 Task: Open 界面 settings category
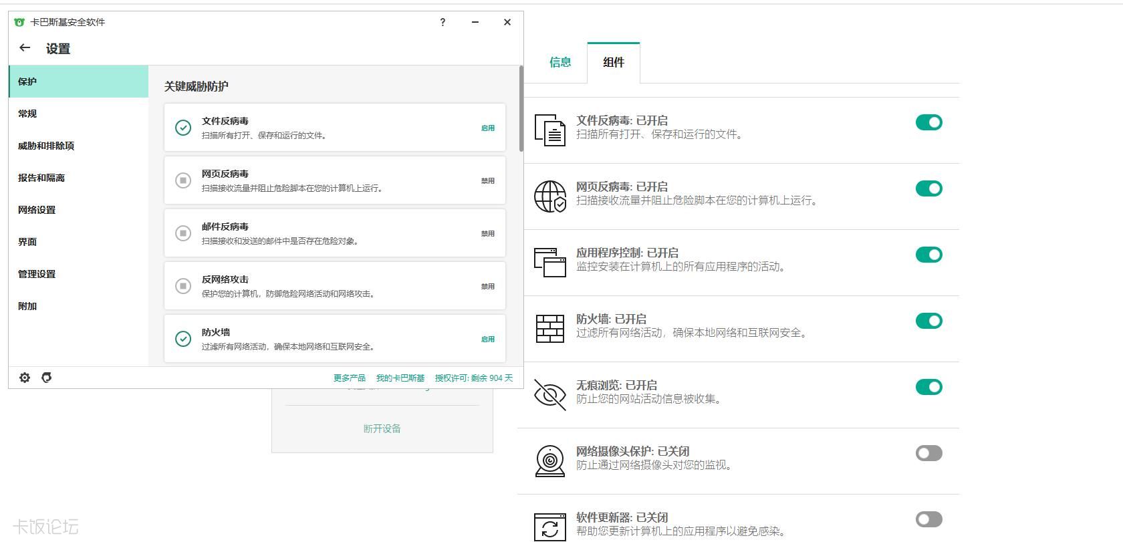point(78,242)
